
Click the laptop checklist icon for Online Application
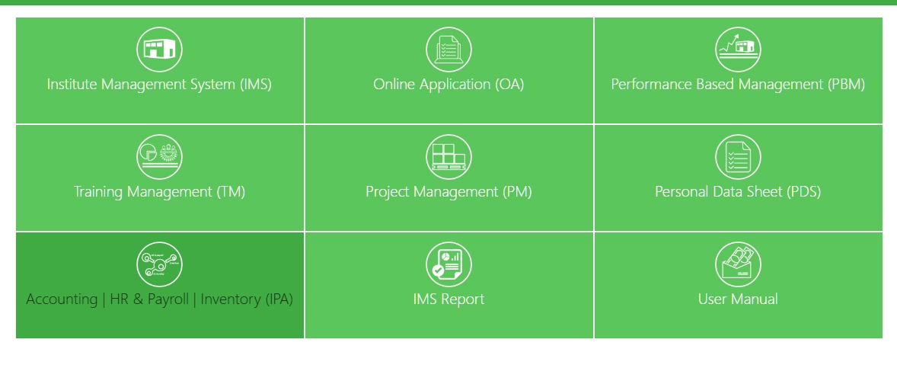(x=449, y=50)
